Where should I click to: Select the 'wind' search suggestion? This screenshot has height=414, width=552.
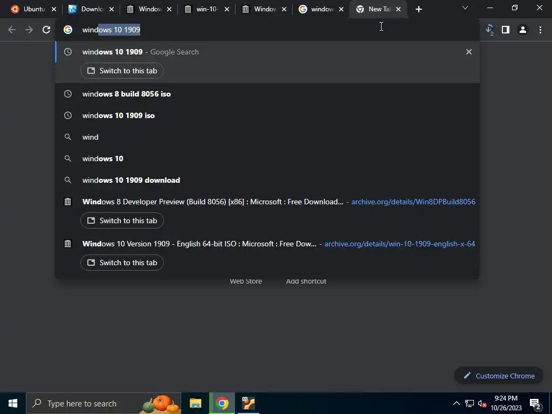click(267, 137)
